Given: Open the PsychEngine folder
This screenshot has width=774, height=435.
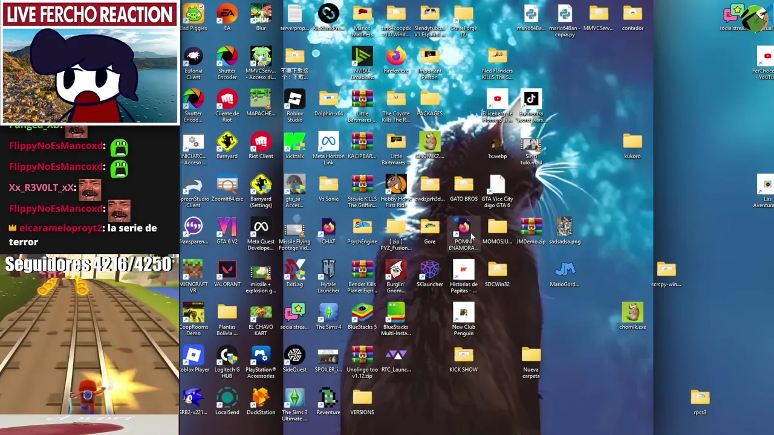Looking at the screenshot, I should (362, 227).
